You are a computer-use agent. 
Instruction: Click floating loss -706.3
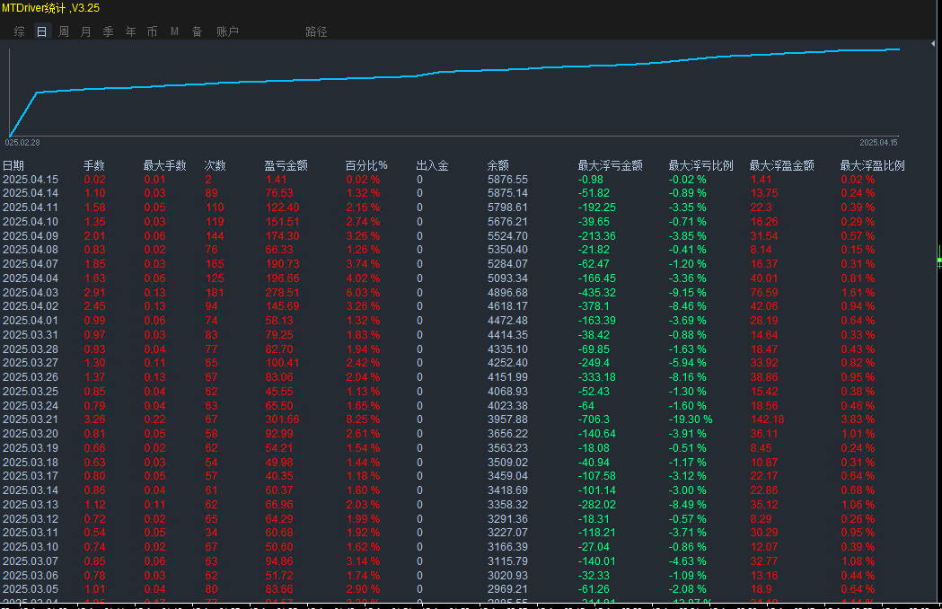(594, 419)
